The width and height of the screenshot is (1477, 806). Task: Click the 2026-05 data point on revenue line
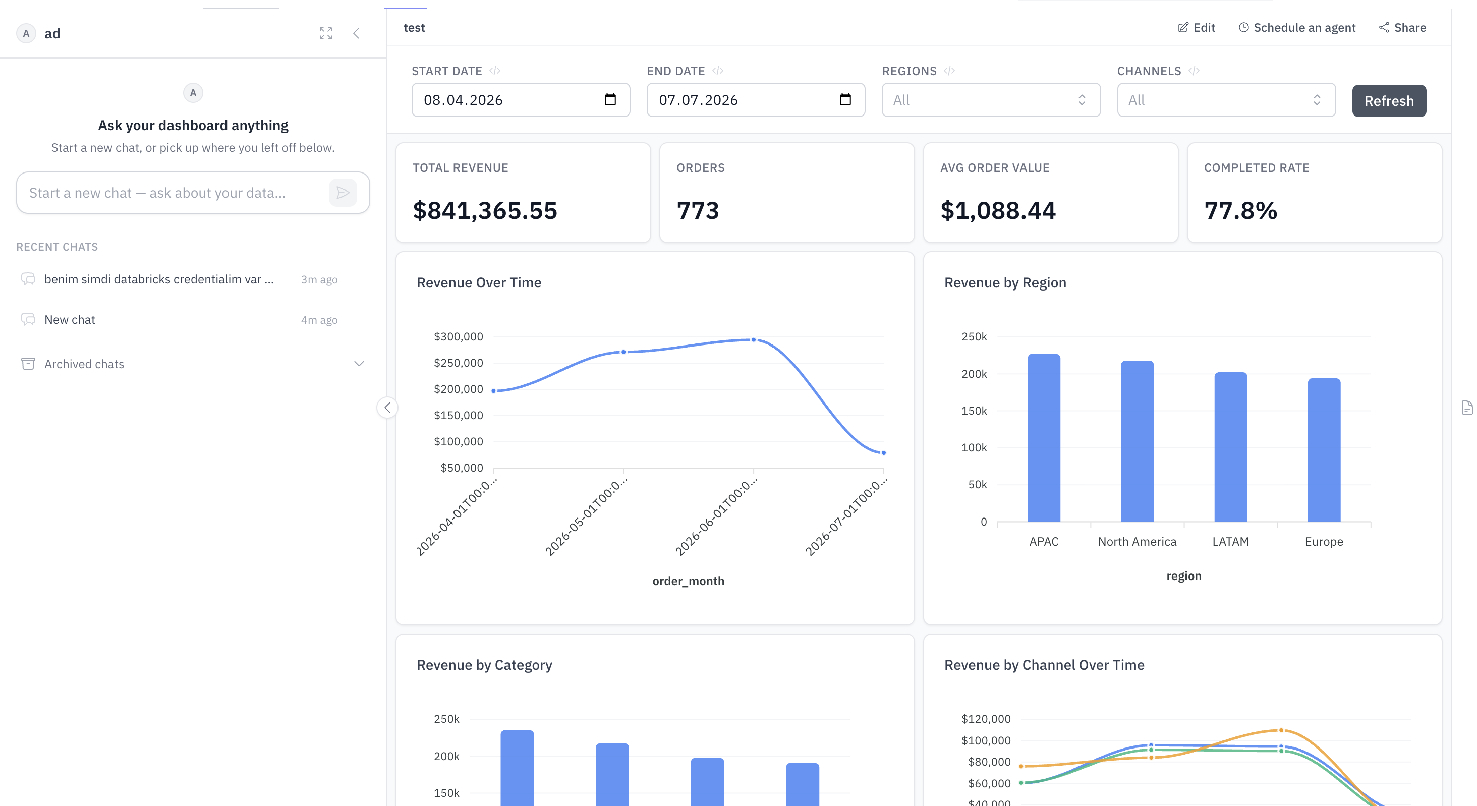(x=624, y=352)
